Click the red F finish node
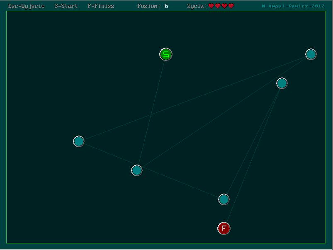The width and height of the screenshot is (333, 250). tap(224, 228)
